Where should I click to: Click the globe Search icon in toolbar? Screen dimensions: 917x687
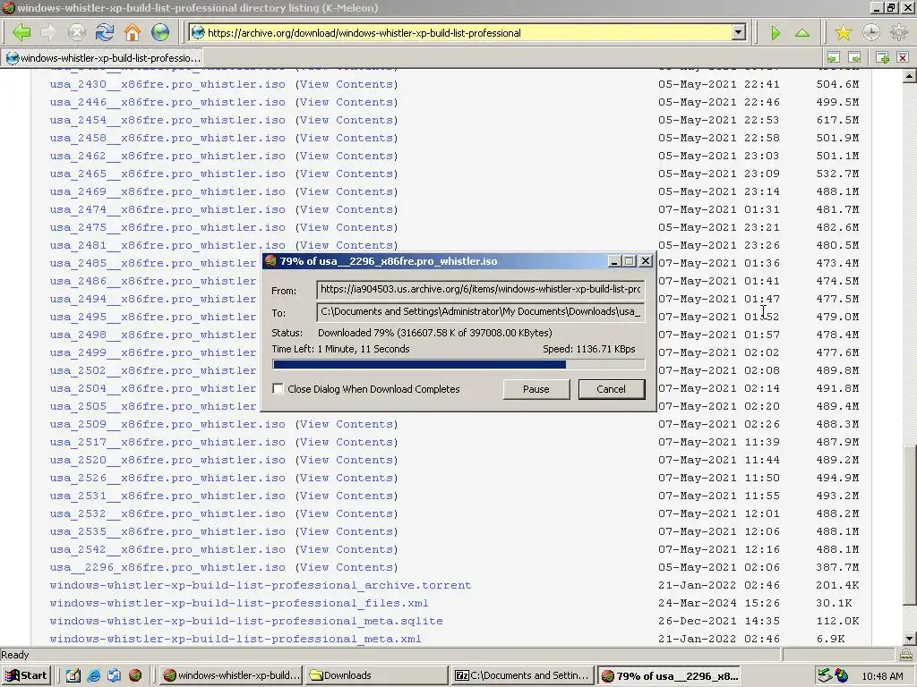[x=160, y=32]
